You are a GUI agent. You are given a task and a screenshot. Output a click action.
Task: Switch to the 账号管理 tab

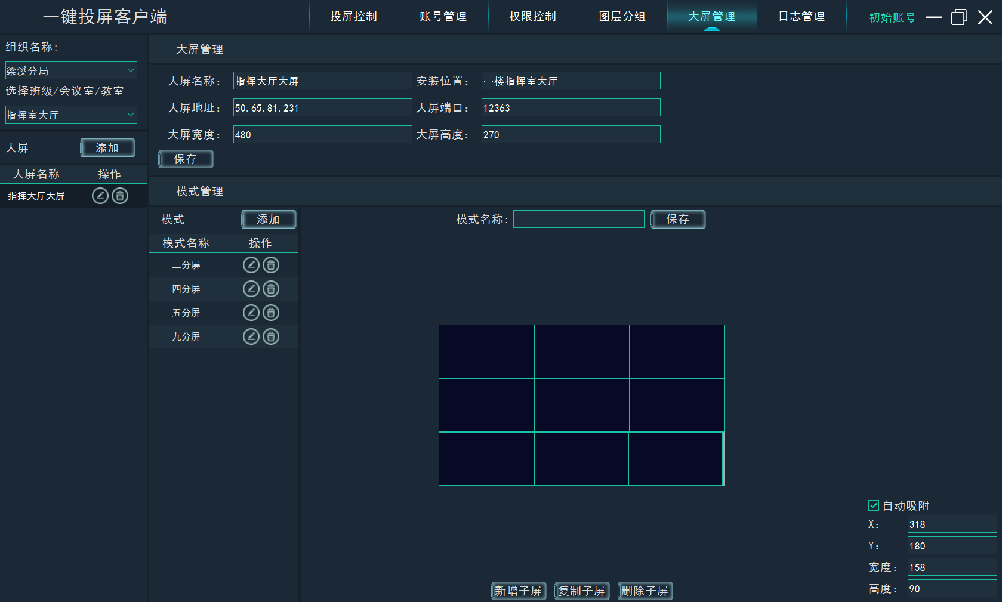coord(443,17)
